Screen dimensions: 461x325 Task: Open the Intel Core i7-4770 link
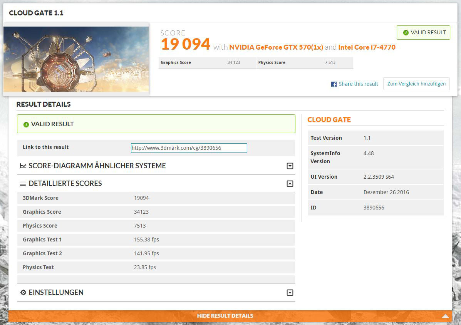click(367, 47)
